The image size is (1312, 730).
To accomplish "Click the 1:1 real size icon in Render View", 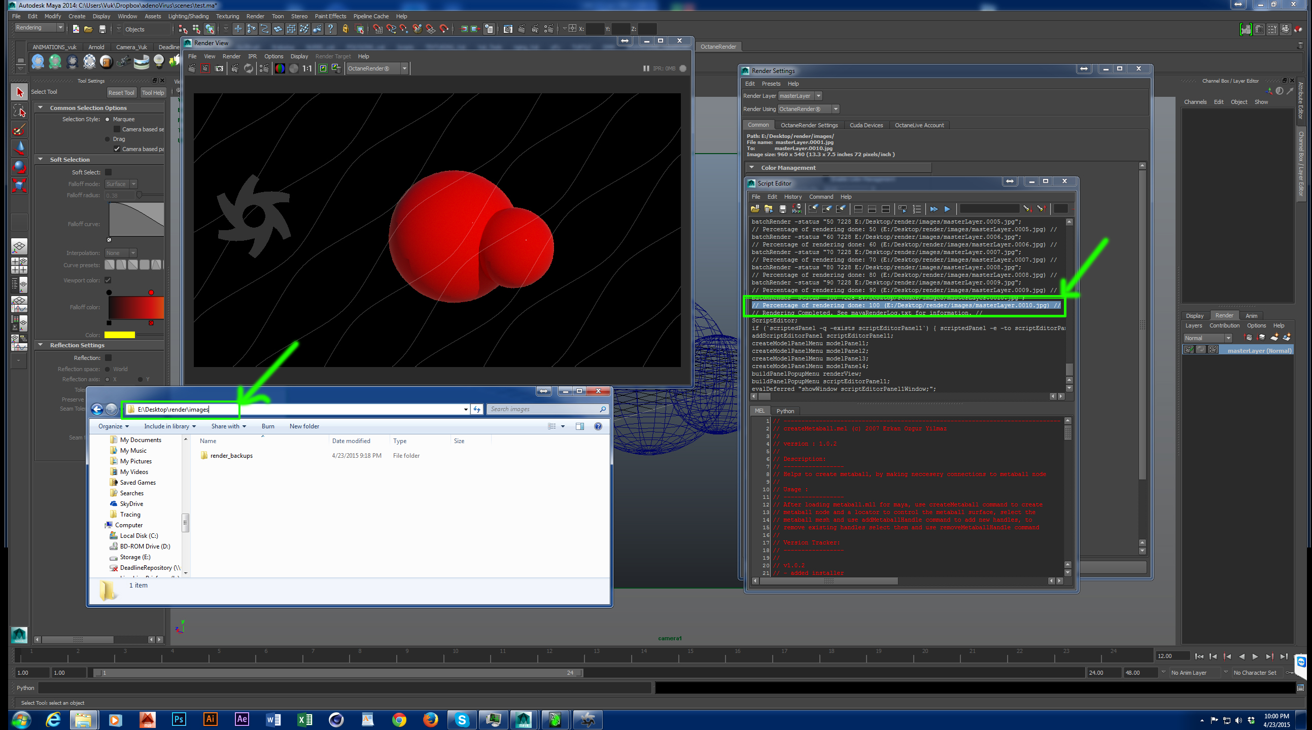I will click(x=307, y=69).
